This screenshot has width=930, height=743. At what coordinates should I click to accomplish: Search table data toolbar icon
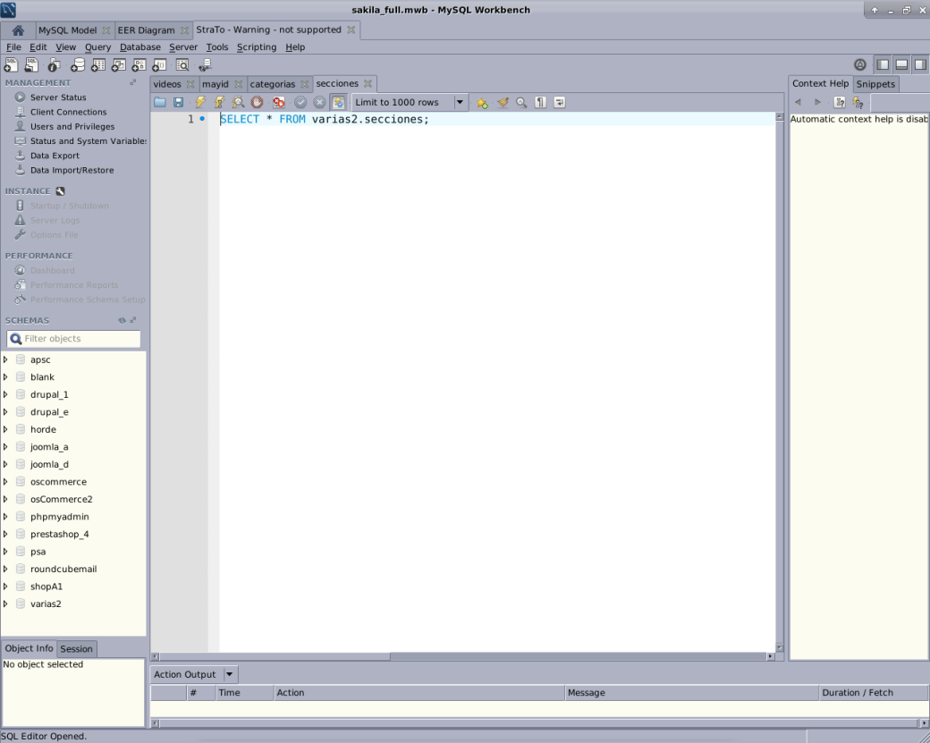[x=182, y=65]
